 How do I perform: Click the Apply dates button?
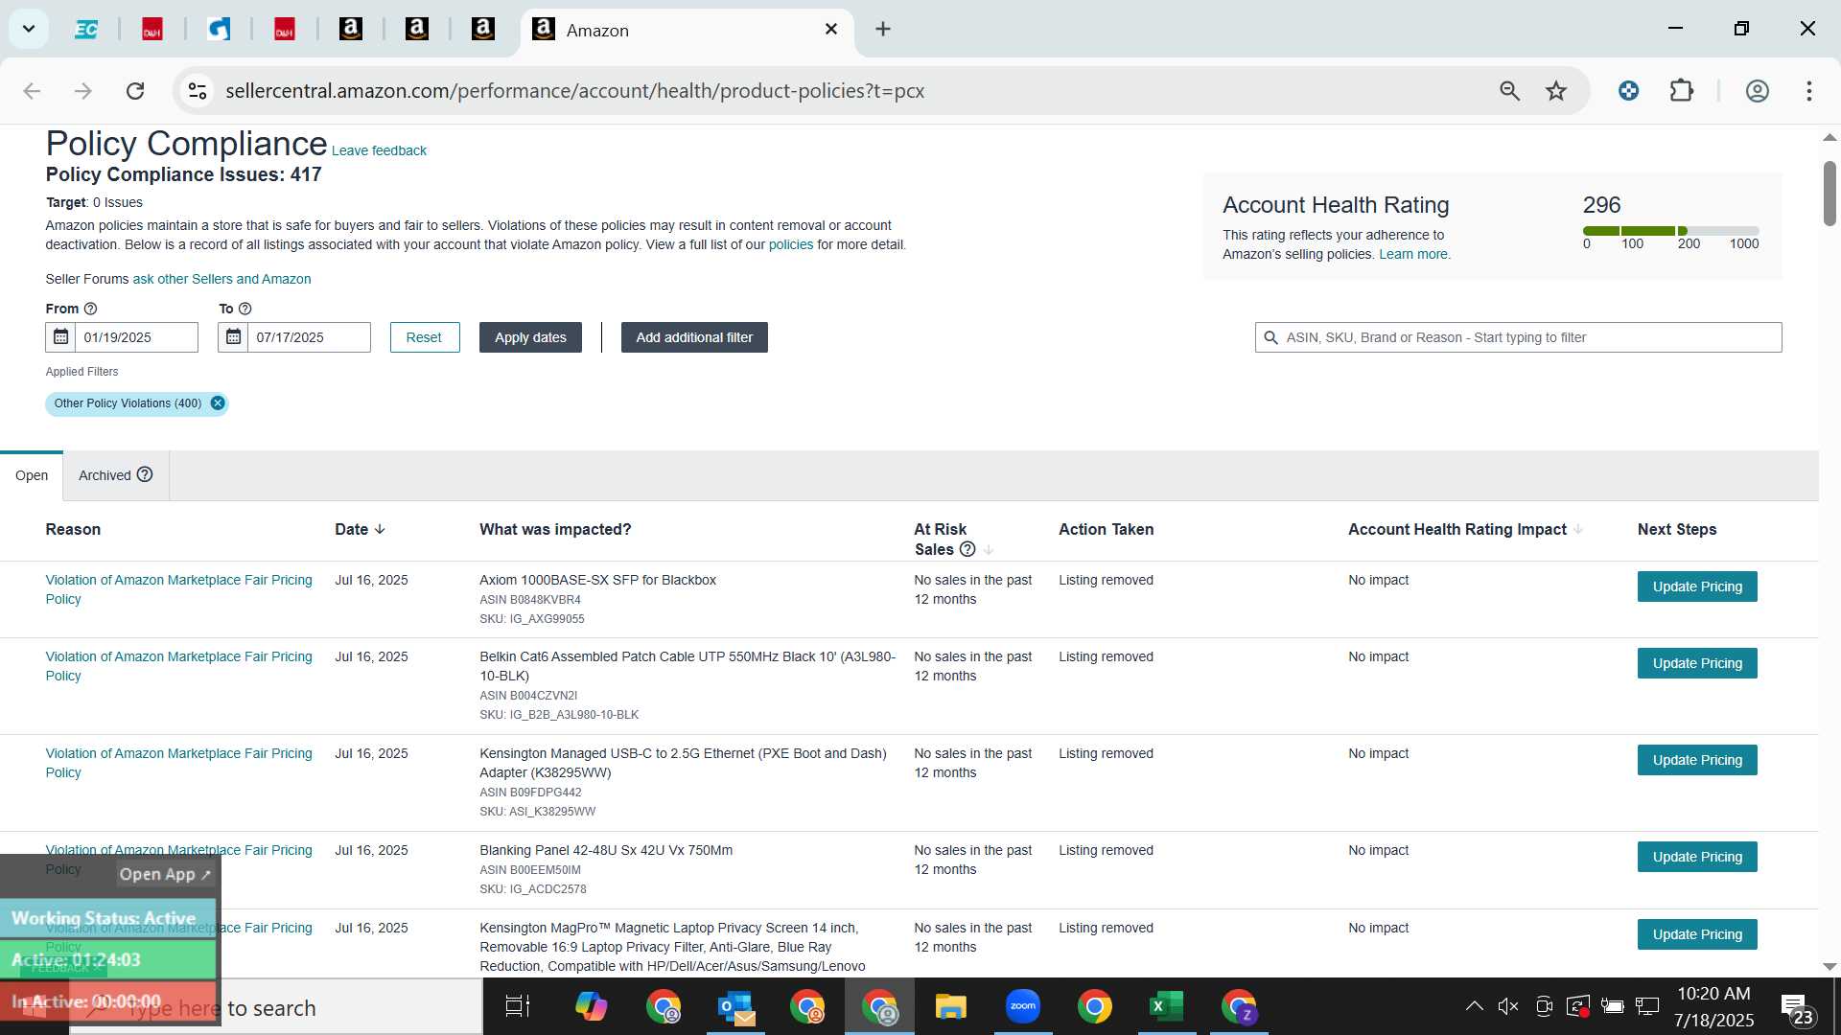(530, 337)
